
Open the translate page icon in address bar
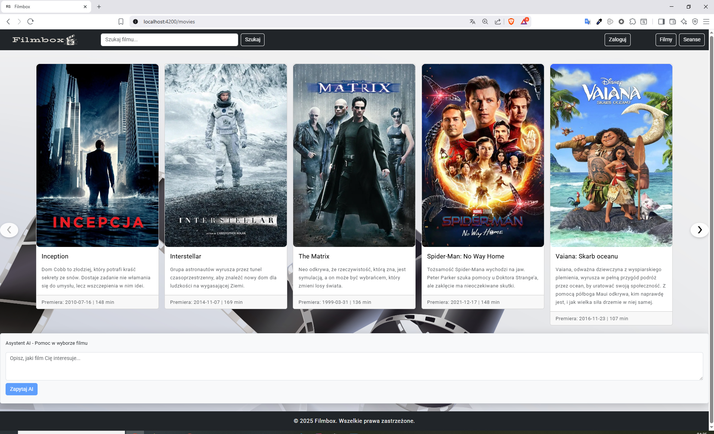473,22
